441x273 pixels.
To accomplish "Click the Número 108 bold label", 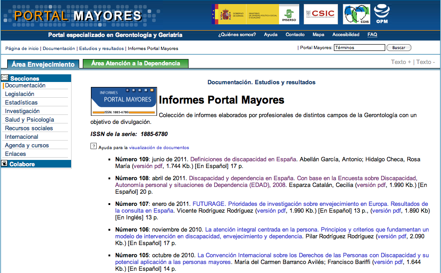I will coord(132,178).
